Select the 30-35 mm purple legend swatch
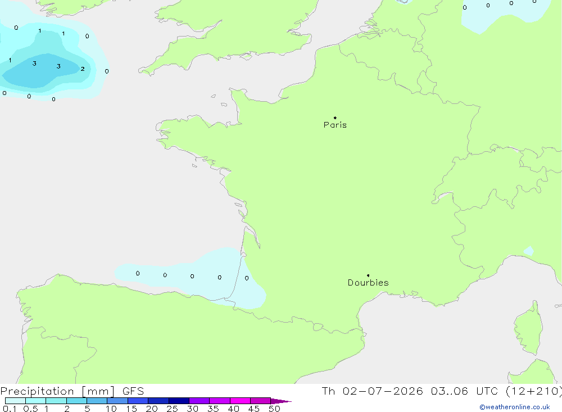 click(x=200, y=401)
